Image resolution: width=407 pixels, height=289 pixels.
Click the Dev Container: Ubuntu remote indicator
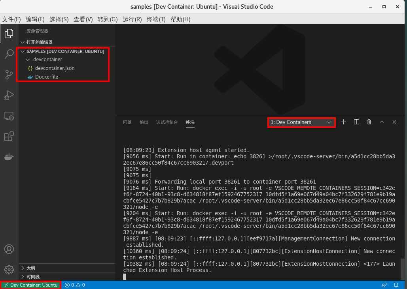tap(31, 285)
